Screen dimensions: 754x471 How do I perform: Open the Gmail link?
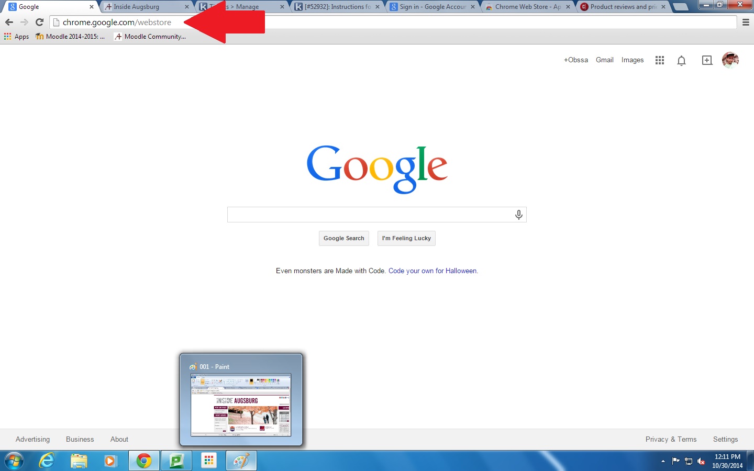[x=605, y=60]
